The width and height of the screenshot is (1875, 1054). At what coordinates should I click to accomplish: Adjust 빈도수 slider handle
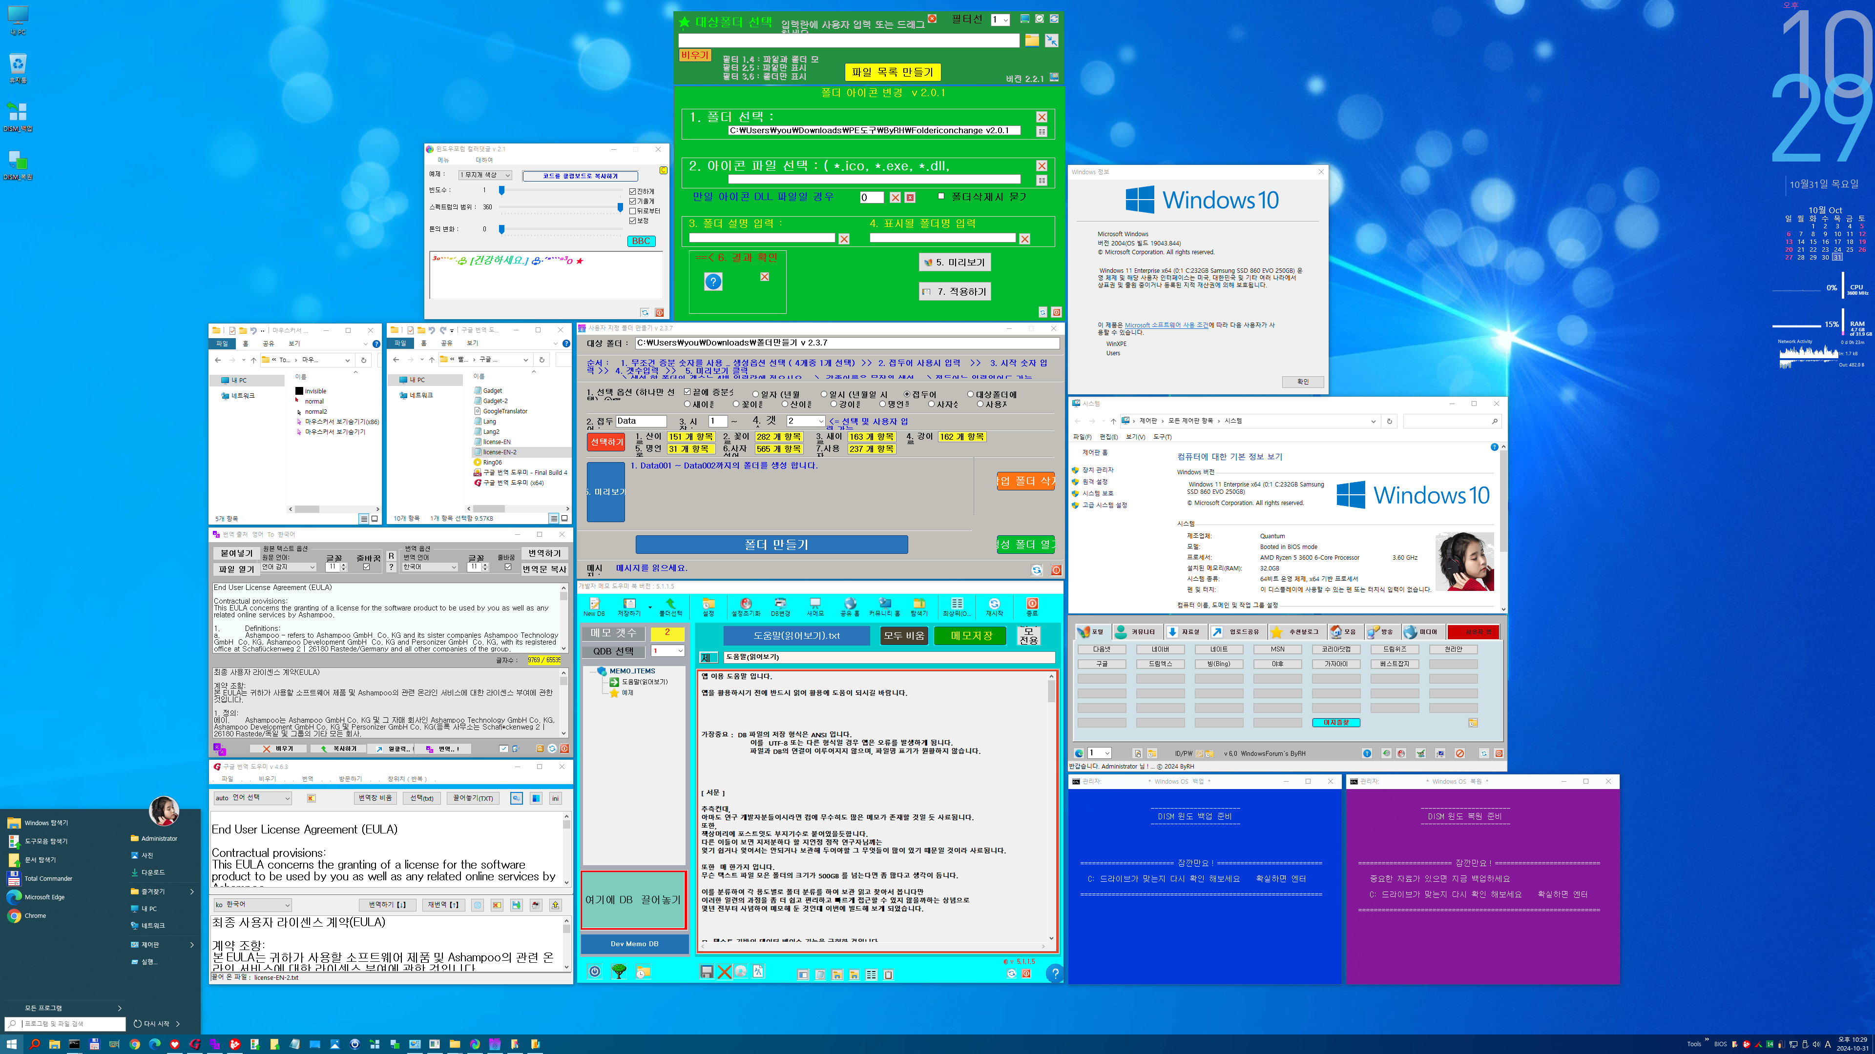tap(501, 190)
